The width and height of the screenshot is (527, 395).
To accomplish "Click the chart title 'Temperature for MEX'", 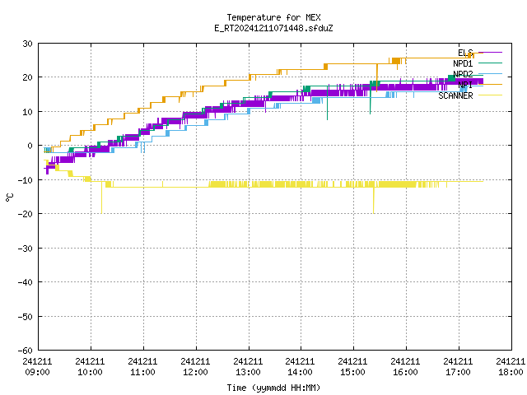I will [x=273, y=17].
